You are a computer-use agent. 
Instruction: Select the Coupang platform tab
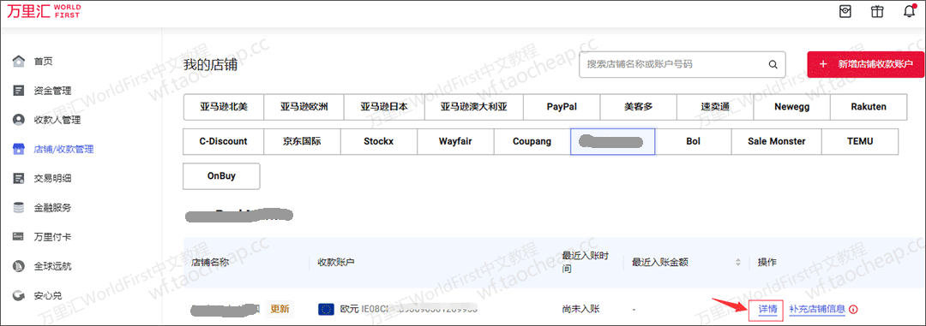[x=532, y=141]
